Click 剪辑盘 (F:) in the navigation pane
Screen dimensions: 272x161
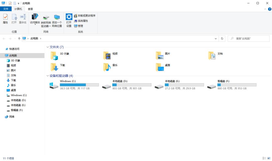(x=17, y=110)
